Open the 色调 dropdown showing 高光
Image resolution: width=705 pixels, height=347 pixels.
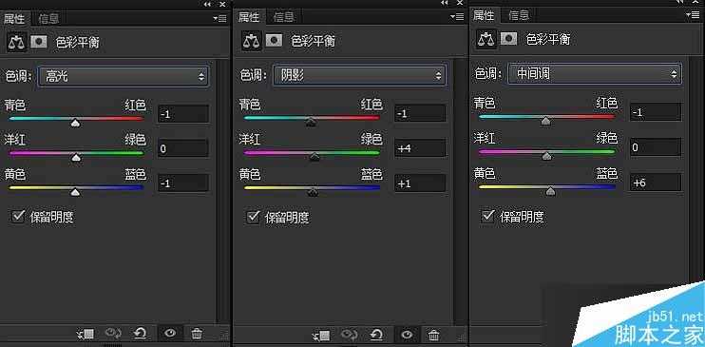click(x=124, y=76)
